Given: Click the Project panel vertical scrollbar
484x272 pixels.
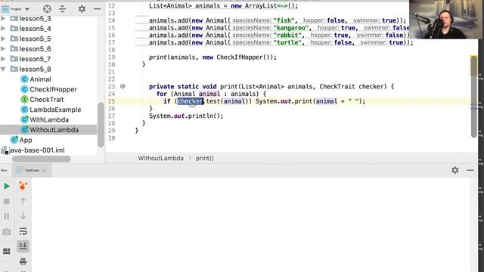Looking at the screenshot, I should [x=101, y=125].
